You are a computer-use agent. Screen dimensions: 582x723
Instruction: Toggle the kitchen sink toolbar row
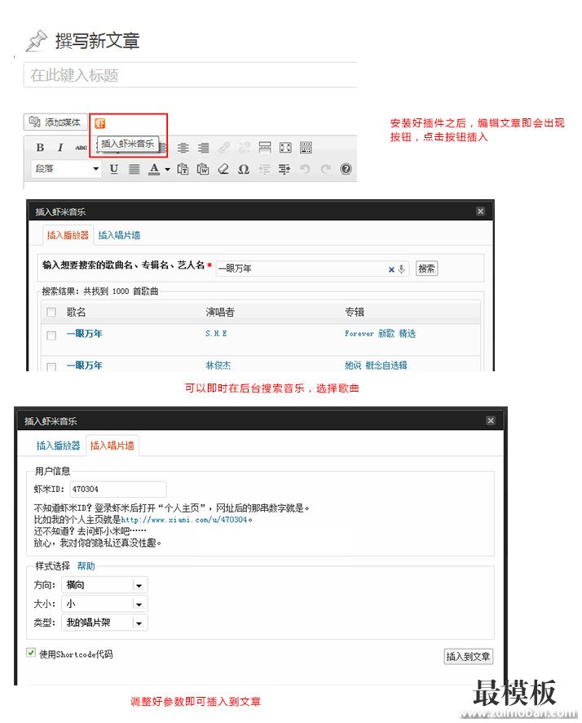(x=306, y=148)
